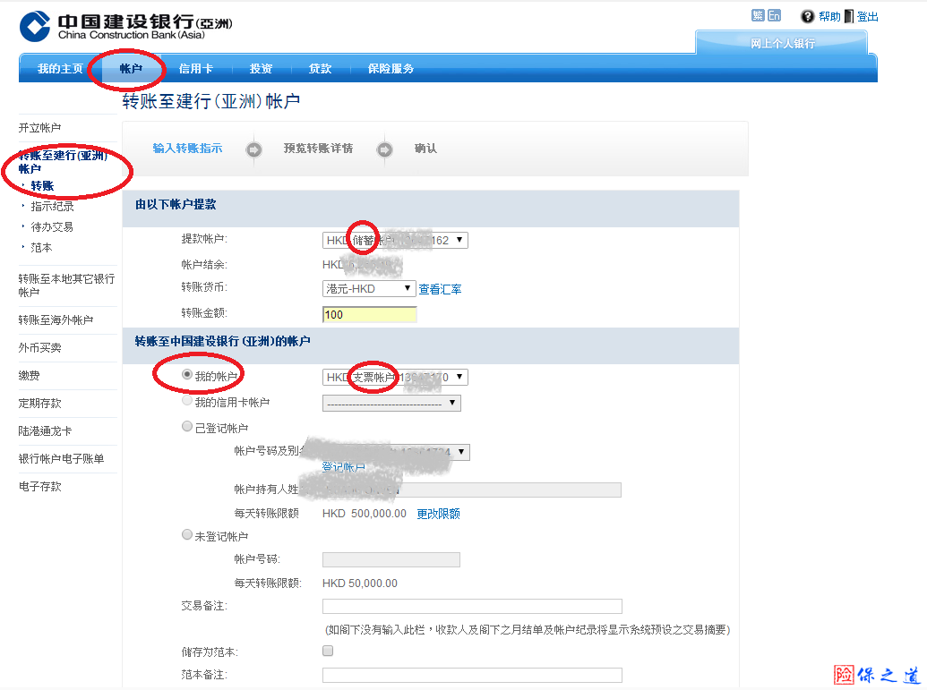The image size is (927, 690).
Task: Open 外币买卖 in sidebar
Action: point(39,348)
